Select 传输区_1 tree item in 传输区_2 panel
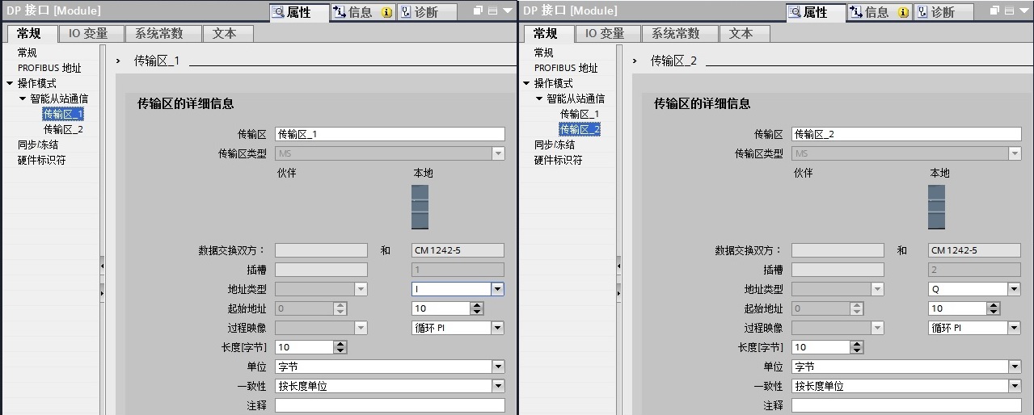The height and width of the screenshot is (415, 1034). pyautogui.click(x=580, y=114)
